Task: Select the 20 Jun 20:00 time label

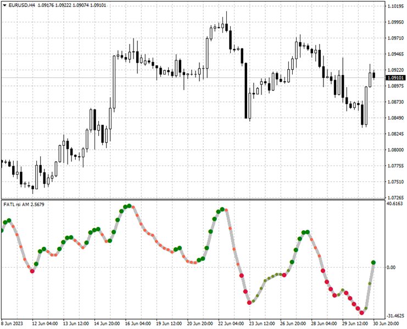Action: tap(200, 324)
